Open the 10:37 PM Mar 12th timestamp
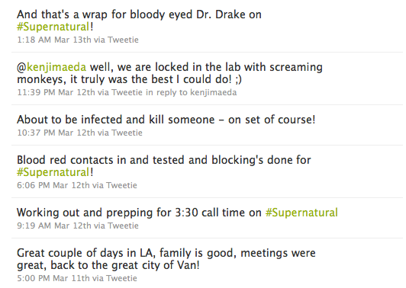 pos(56,133)
